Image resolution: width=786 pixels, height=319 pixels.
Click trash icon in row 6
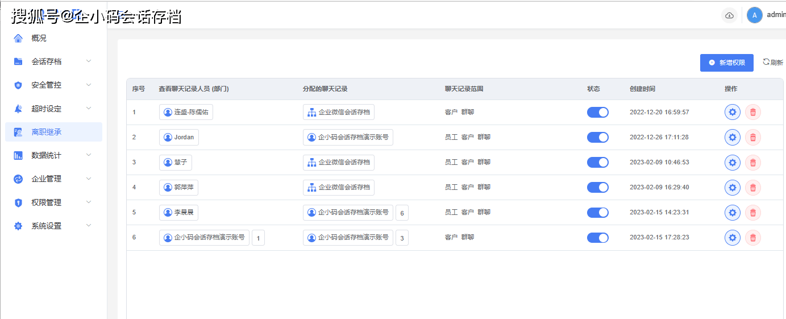tap(752, 238)
